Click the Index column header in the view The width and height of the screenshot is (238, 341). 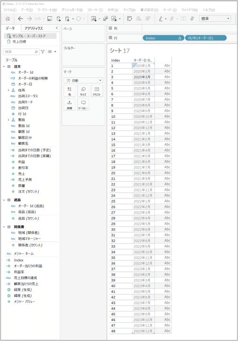pyautogui.click(x=116, y=60)
